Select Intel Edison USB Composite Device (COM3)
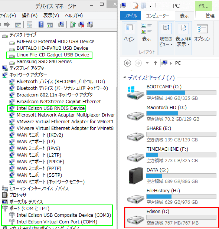Image resolution: width=219 pixels, height=229 pixels. [x=64, y=215]
